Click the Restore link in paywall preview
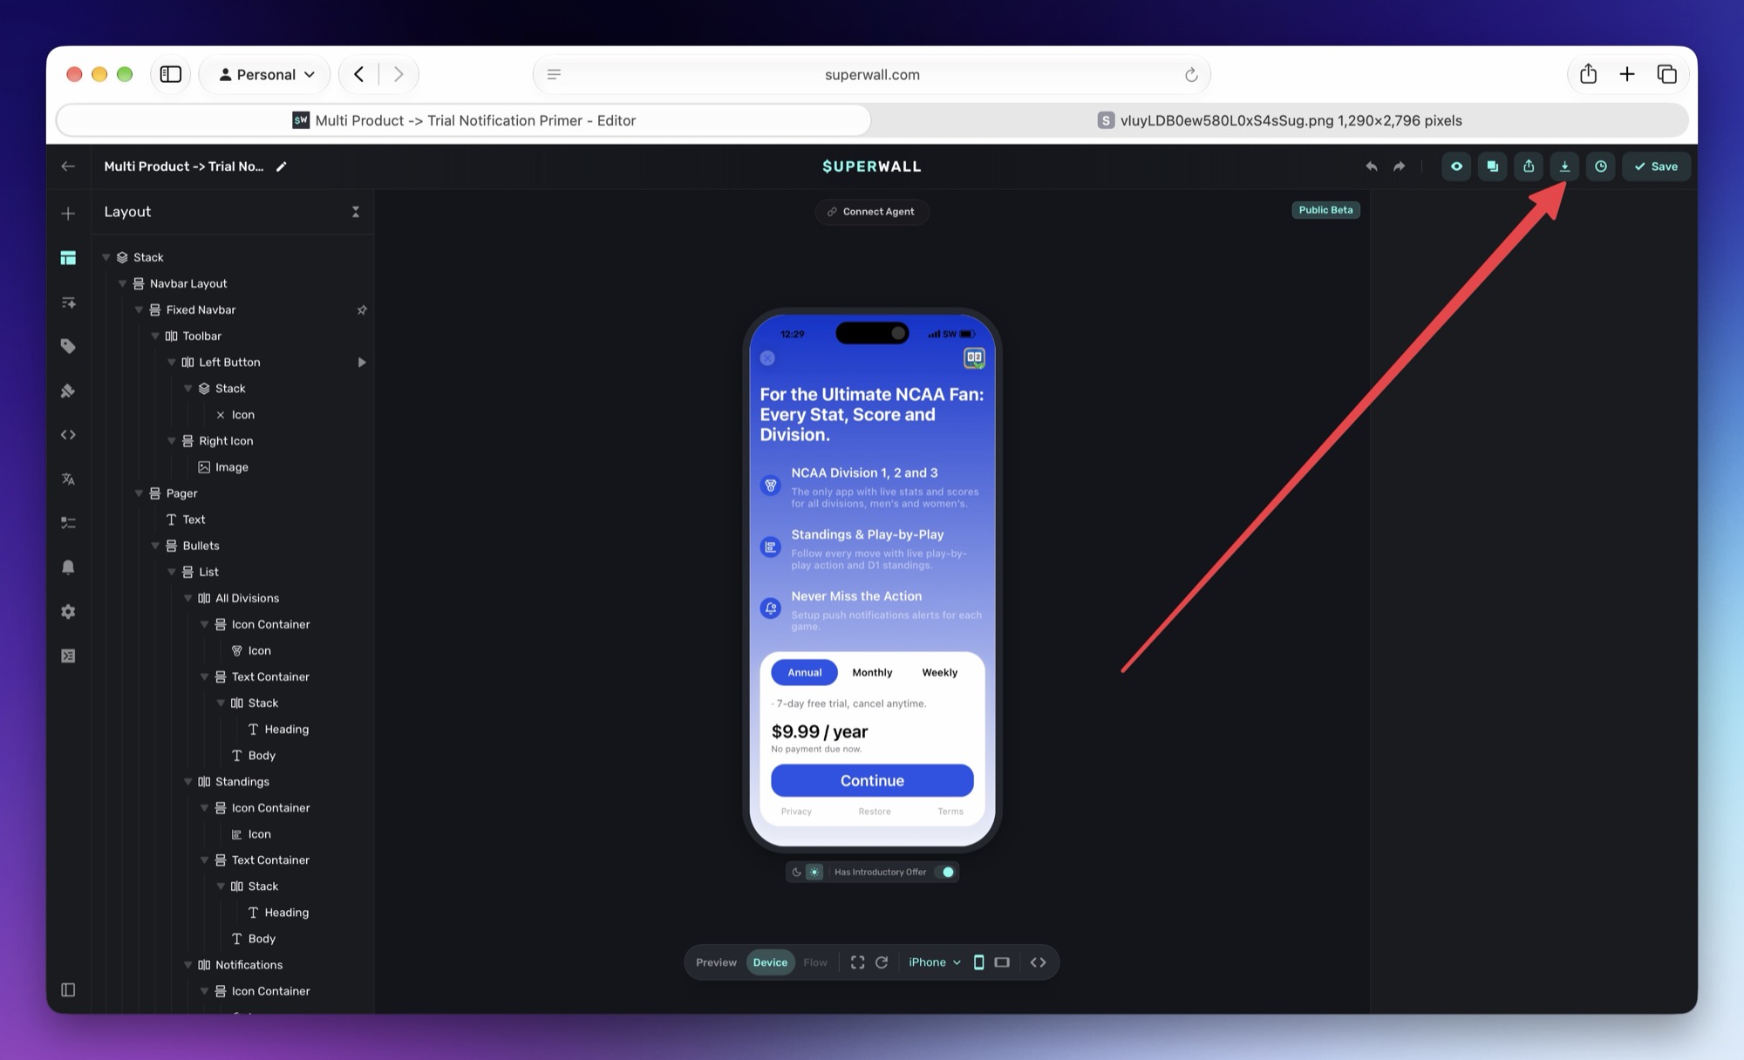Viewport: 1744px width, 1060px height. [875, 812]
